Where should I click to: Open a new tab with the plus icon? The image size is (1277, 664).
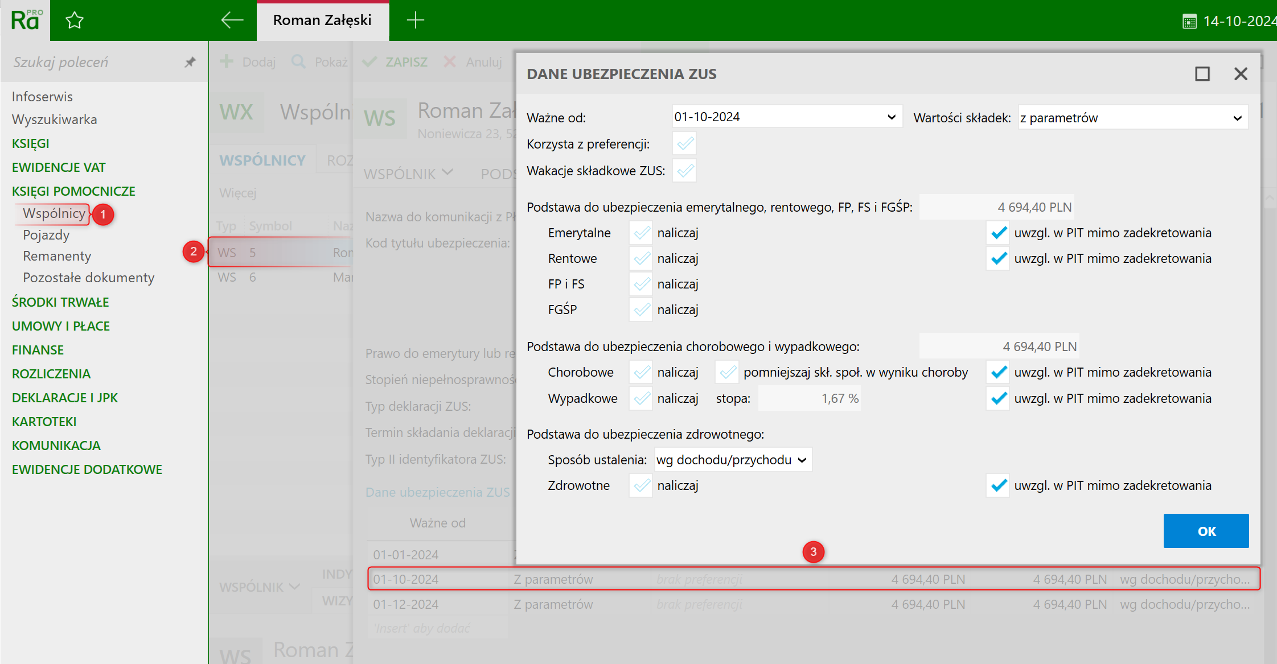[x=416, y=20]
